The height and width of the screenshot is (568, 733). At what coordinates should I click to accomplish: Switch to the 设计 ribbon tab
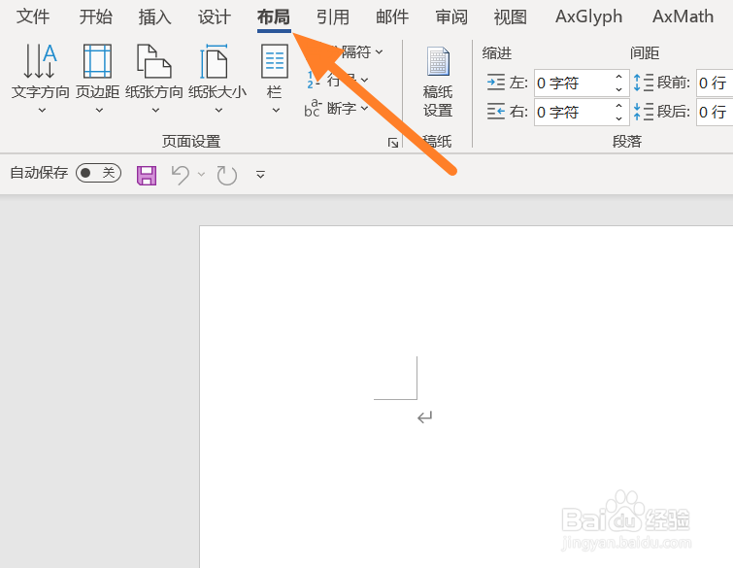[x=215, y=17]
